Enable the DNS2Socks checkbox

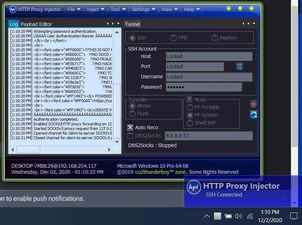coord(130,136)
